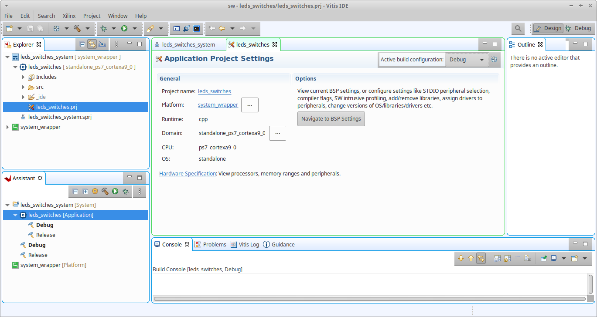Switch to the Design perspective toggle

pos(548,28)
